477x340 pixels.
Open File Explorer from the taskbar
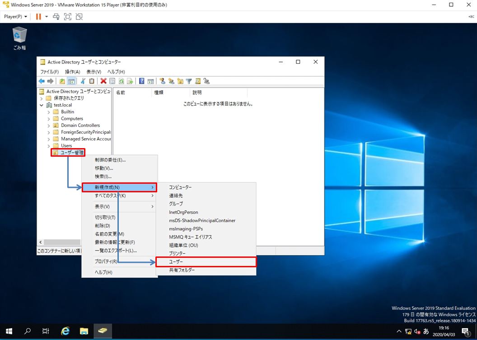[84, 331]
